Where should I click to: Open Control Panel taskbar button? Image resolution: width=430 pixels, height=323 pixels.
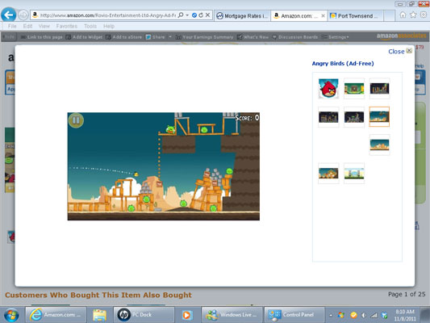coord(294,314)
